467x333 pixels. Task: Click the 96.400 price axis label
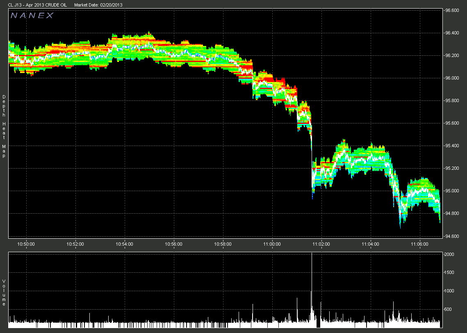pos(451,33)
